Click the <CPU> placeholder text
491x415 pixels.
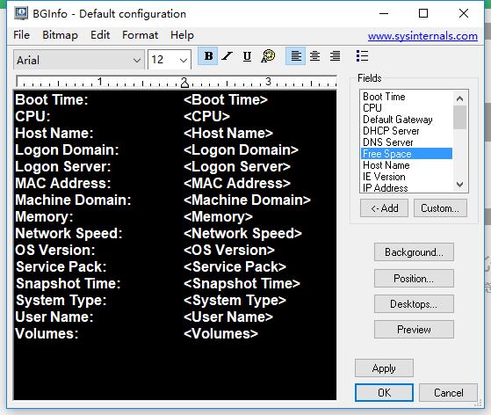tap(206, 116)
